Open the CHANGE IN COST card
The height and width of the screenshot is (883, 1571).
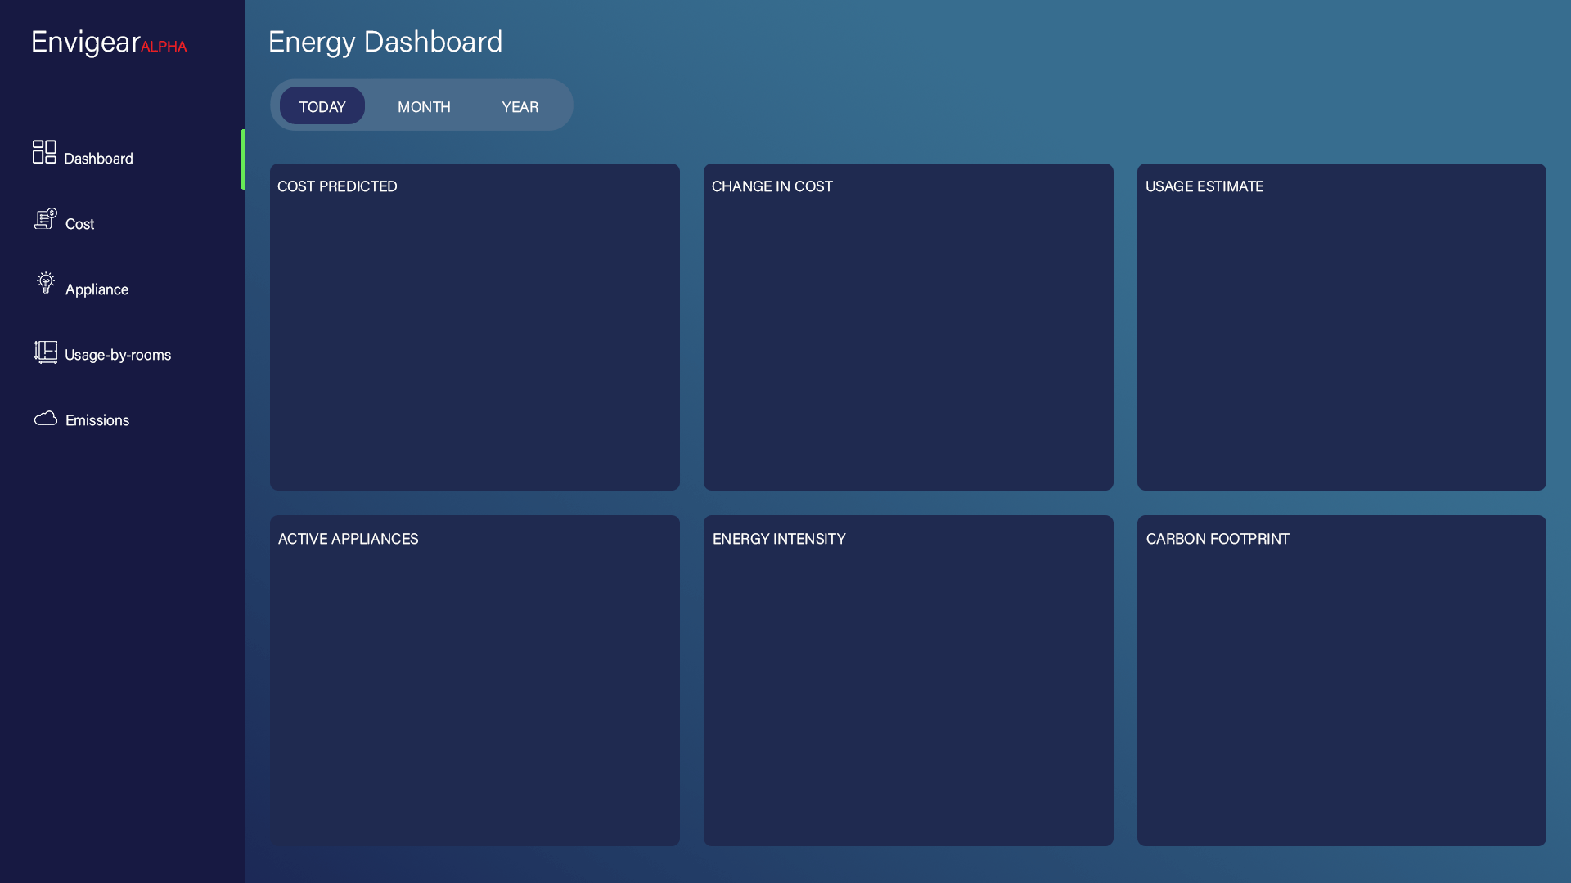click(x=908, y=327)
